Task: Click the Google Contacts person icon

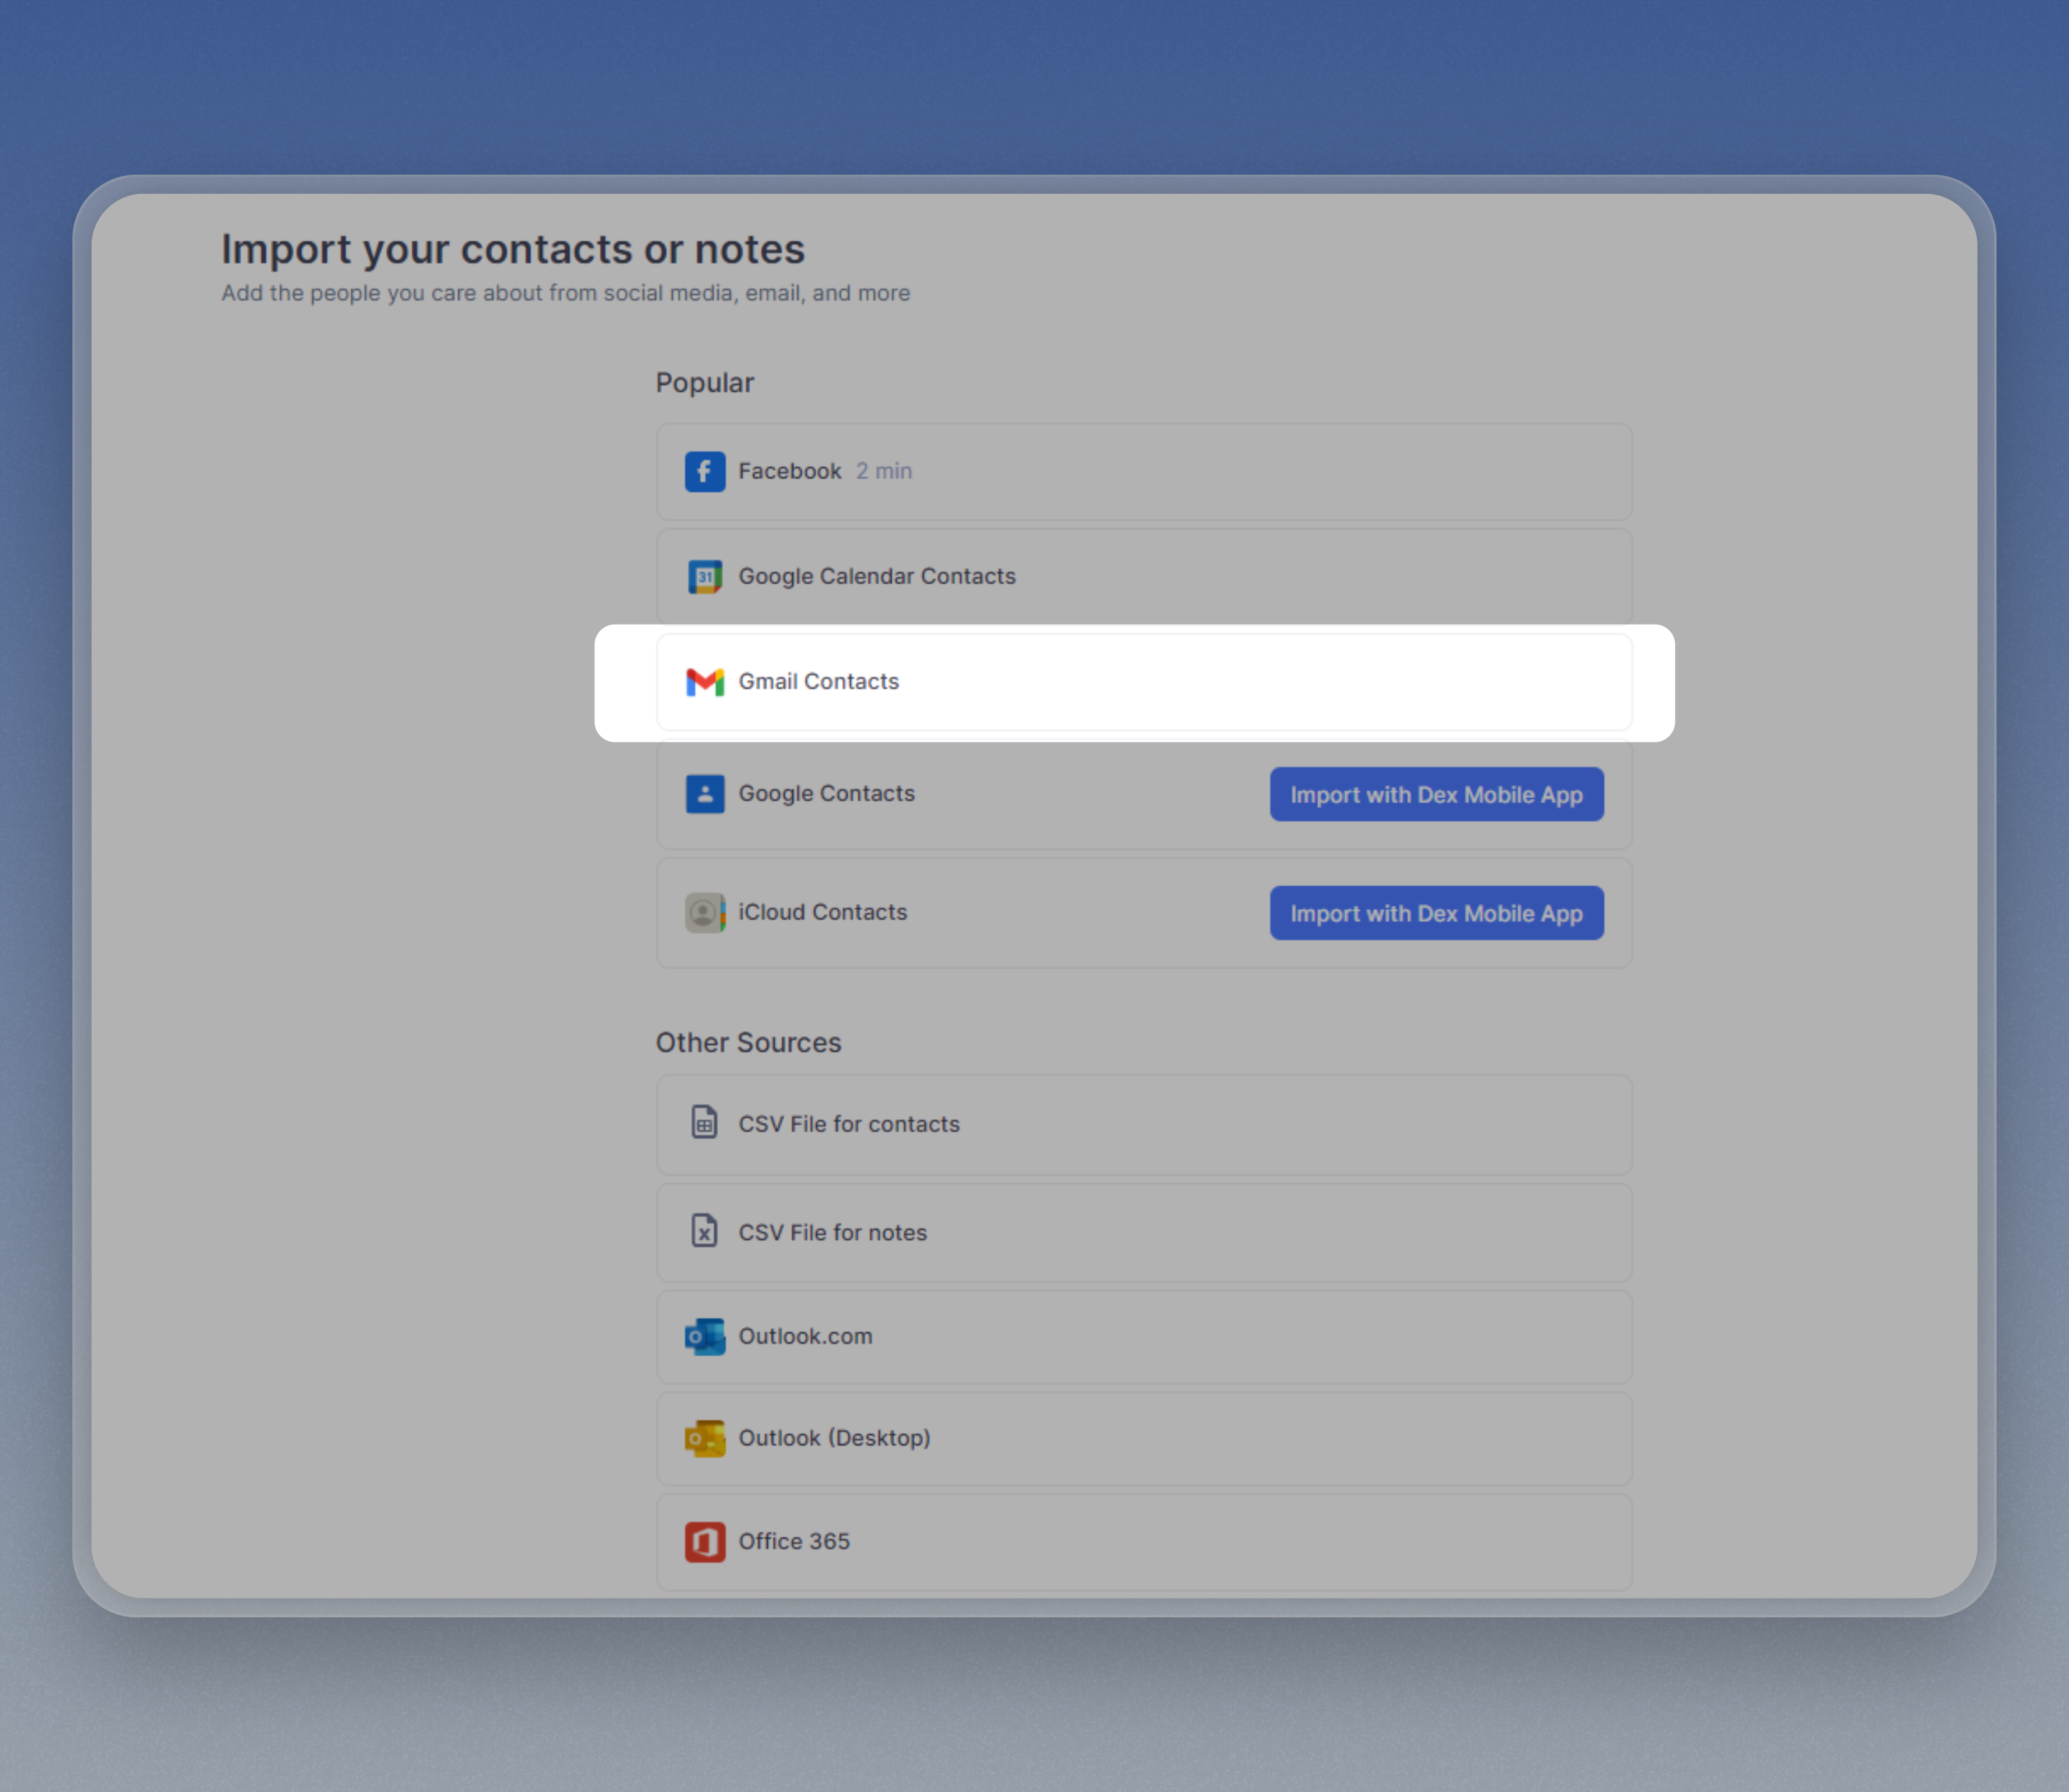Action: pos(704,794)
